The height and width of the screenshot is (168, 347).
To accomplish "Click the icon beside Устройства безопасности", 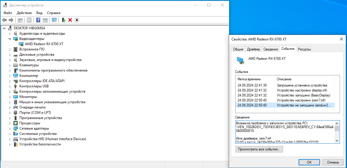I will 16,144.
